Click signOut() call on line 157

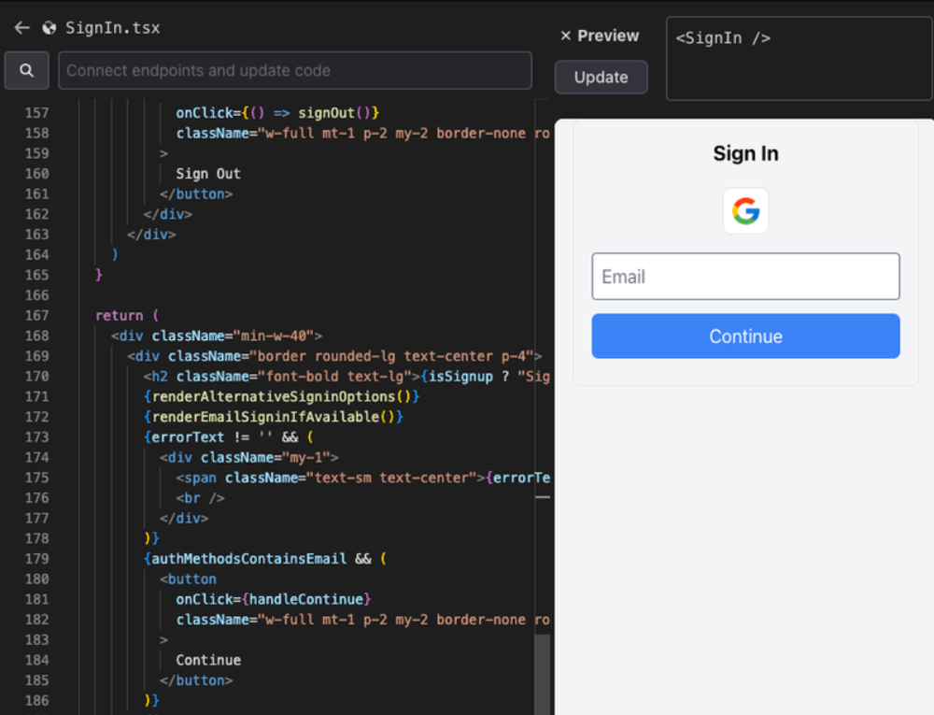[334, 112]
